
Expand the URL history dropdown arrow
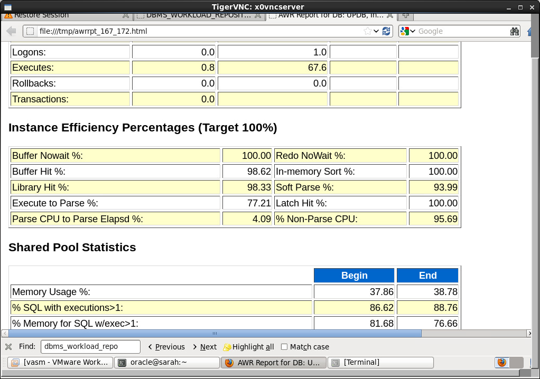376,31
